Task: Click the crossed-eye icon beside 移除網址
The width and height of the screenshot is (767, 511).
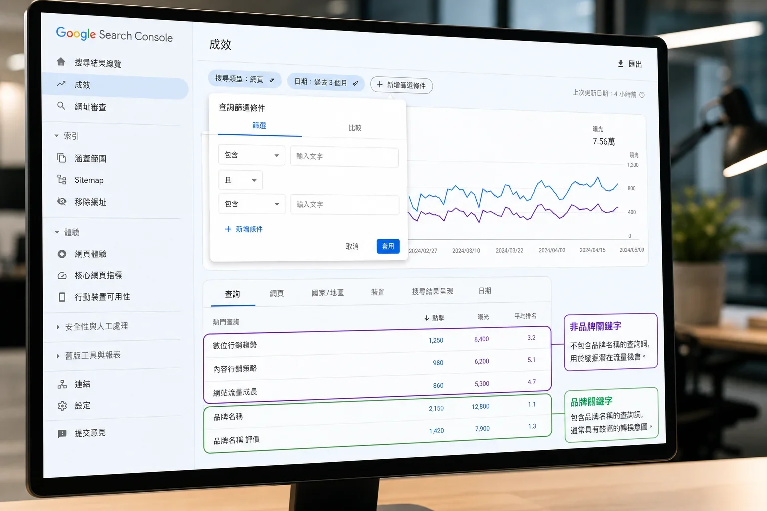Action: (x=62, y=201)
